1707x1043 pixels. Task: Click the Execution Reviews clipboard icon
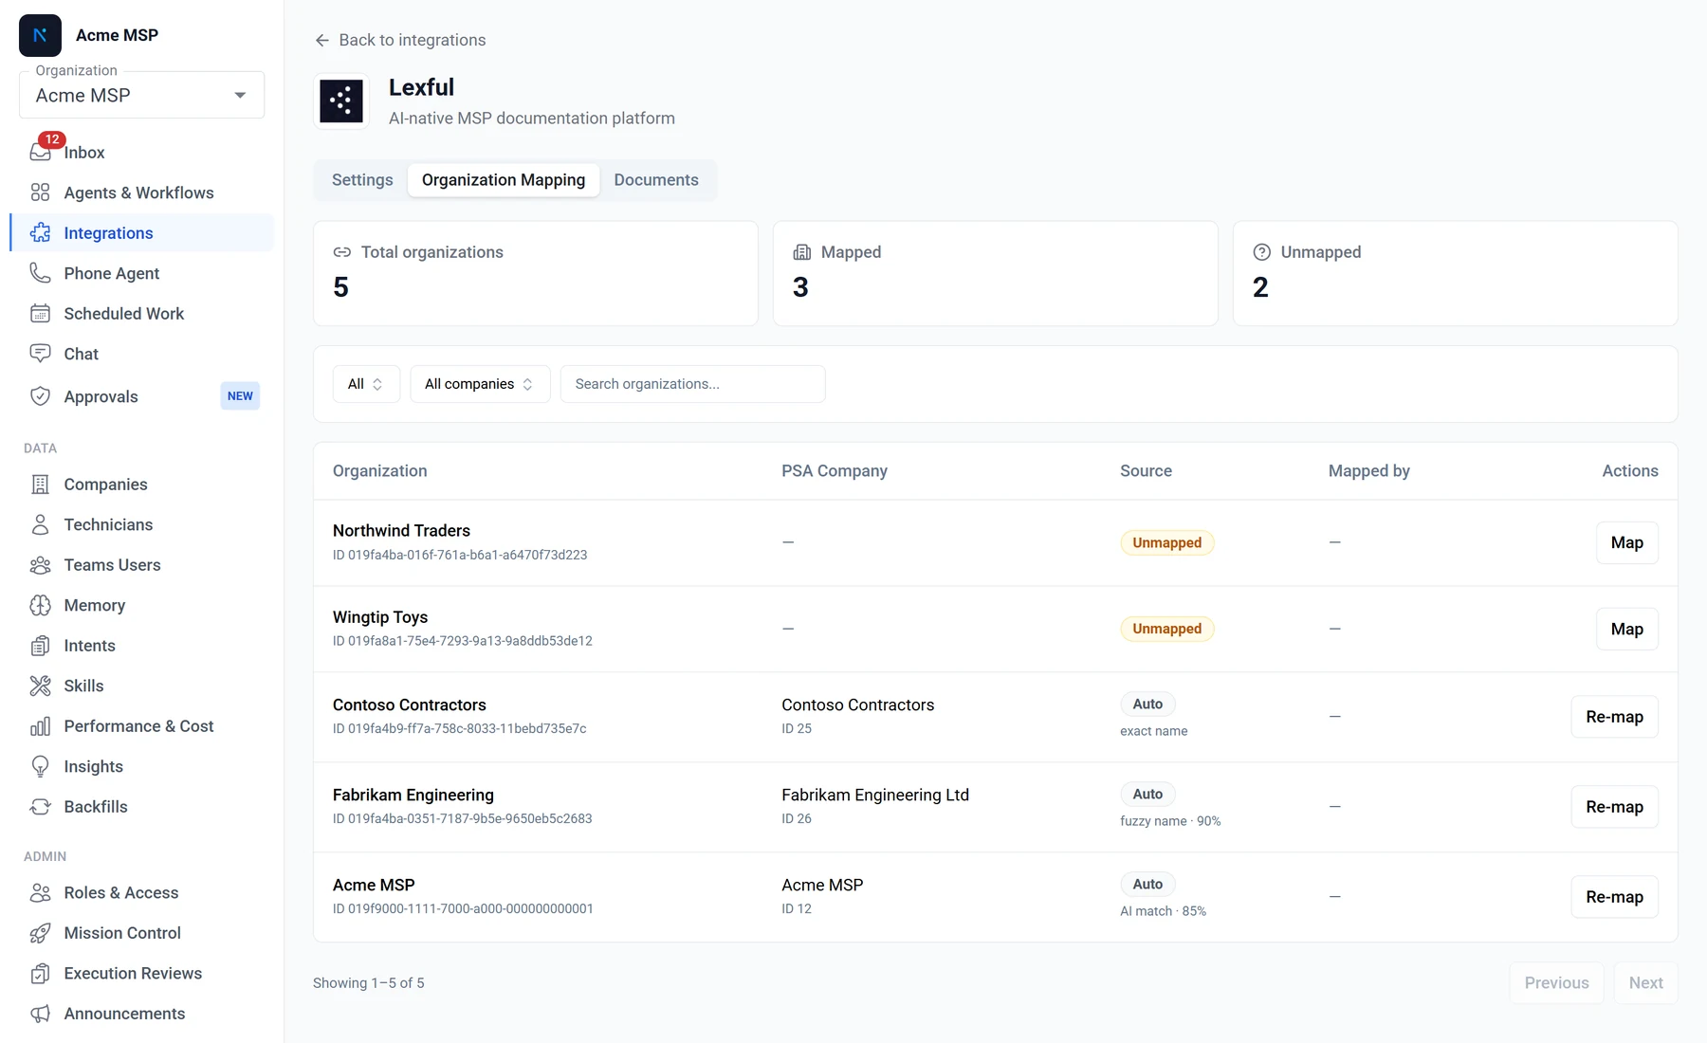pyautogui.click(x=40, y=974)
